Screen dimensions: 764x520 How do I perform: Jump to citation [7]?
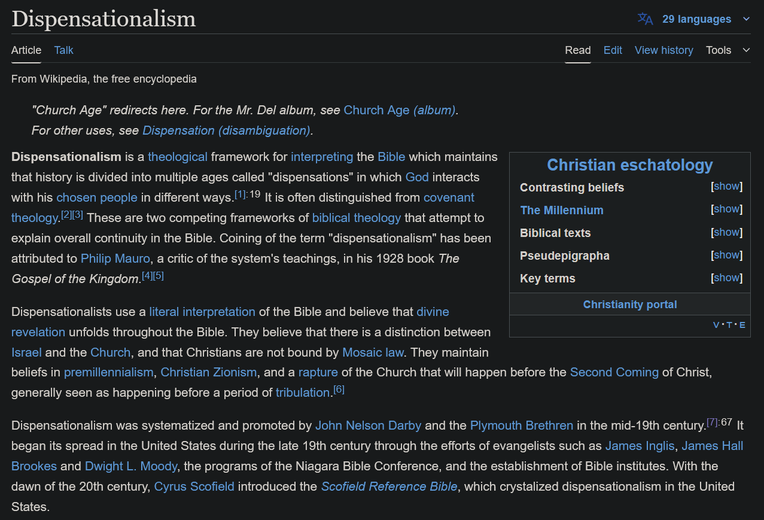712,422
